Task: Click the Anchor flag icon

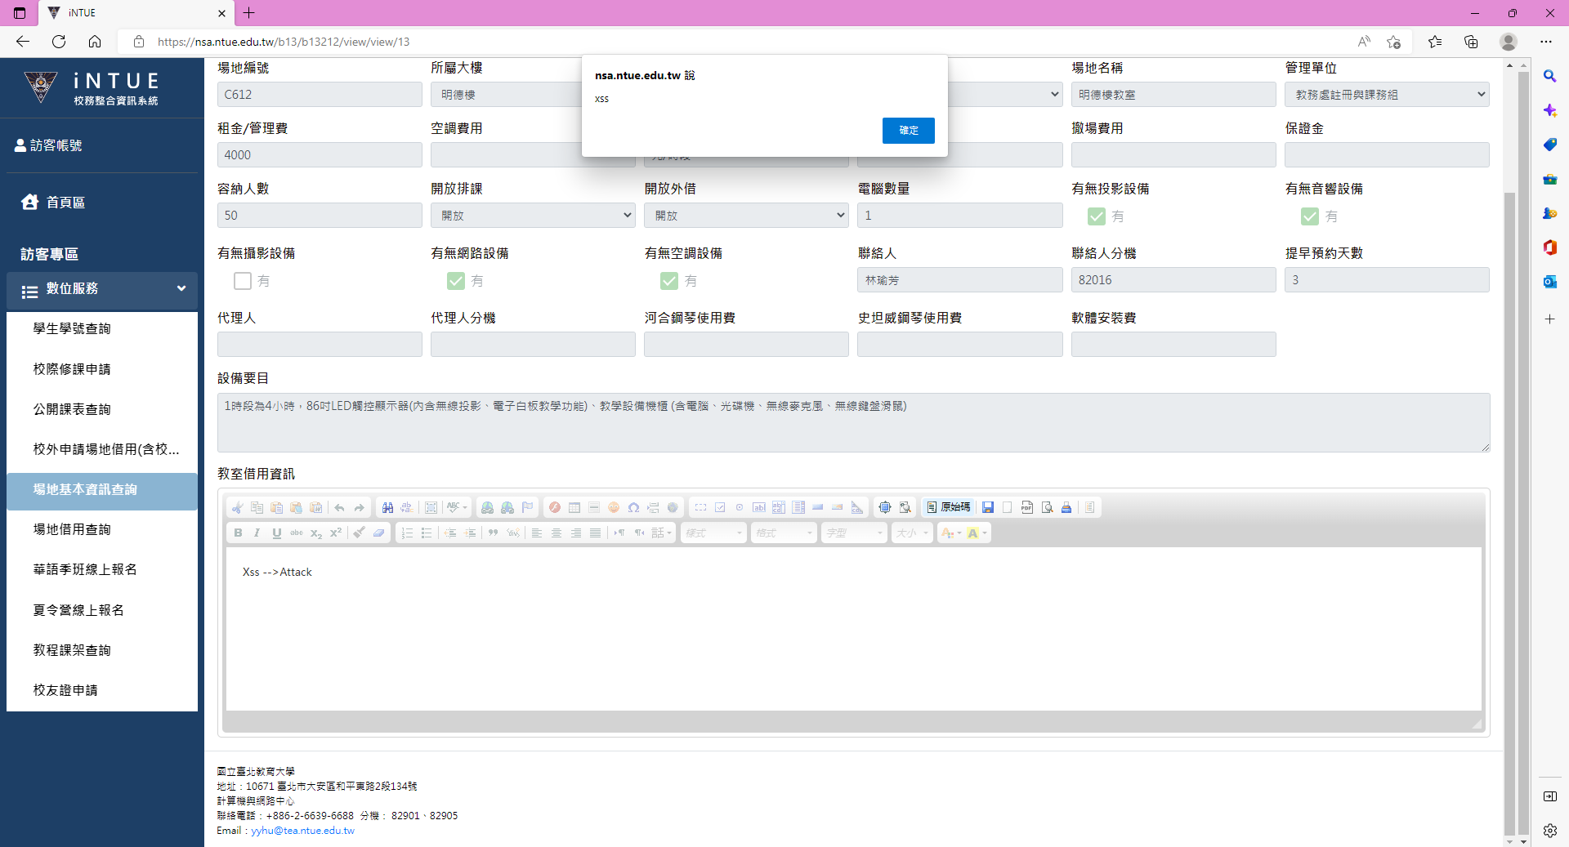Action: [x=527, y=507]
